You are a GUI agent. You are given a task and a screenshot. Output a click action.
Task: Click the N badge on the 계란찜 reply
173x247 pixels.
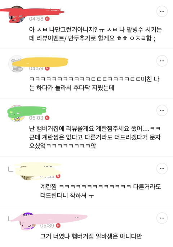pos(58,176)
